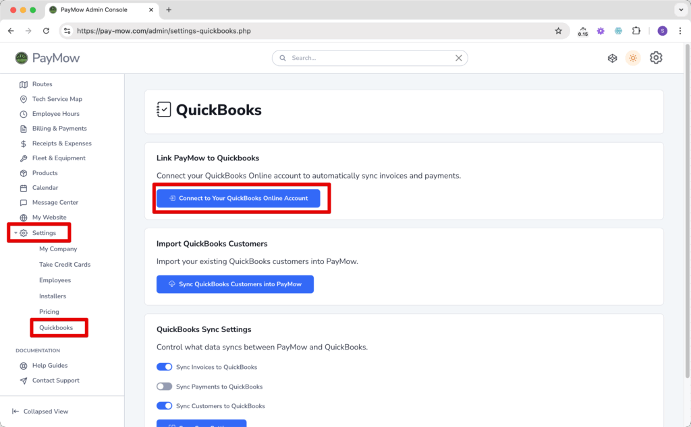Open the gear settings icon in header
691x427 pixels.
pos(656,58)
